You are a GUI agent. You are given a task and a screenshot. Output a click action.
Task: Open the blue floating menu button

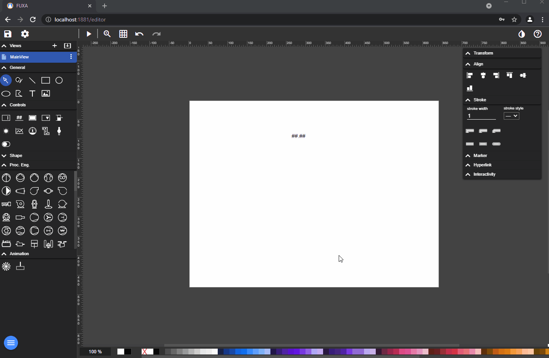click(x=11, y=343)
